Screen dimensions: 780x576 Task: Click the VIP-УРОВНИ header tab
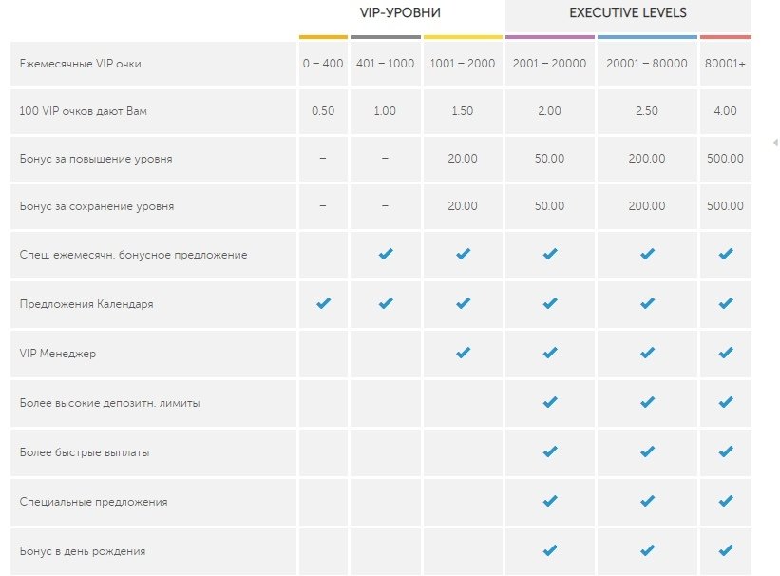click(400, 13)
